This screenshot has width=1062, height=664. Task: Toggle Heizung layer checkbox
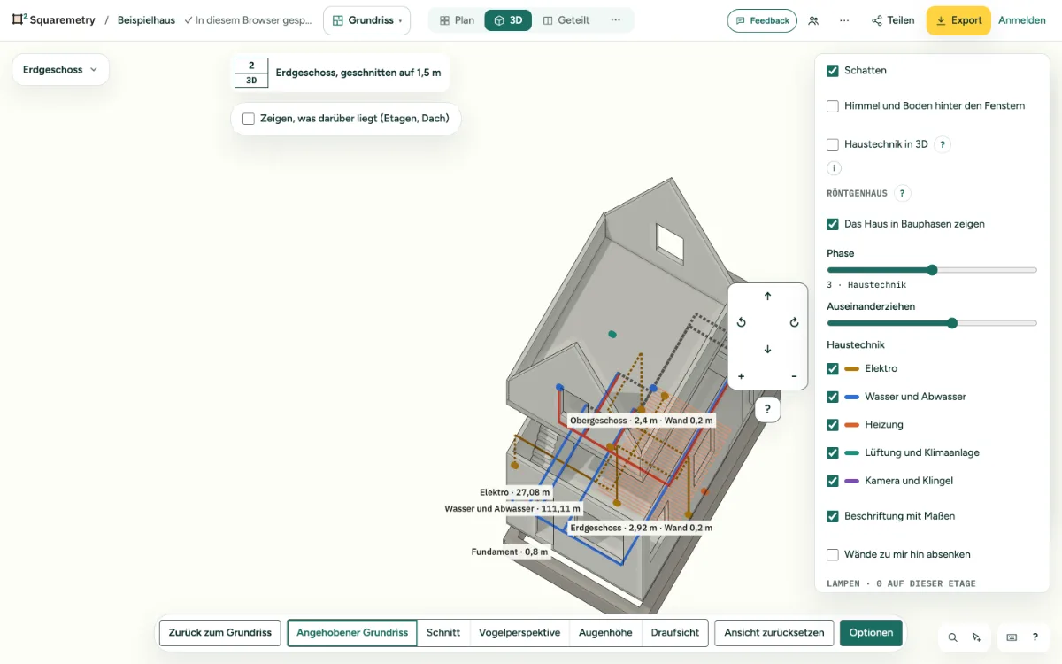833,425
